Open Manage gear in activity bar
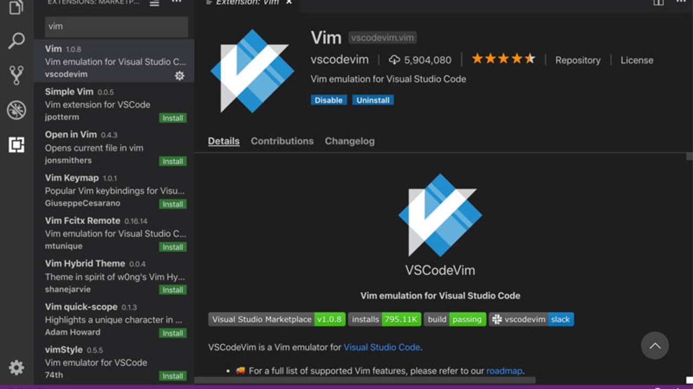 16,367
